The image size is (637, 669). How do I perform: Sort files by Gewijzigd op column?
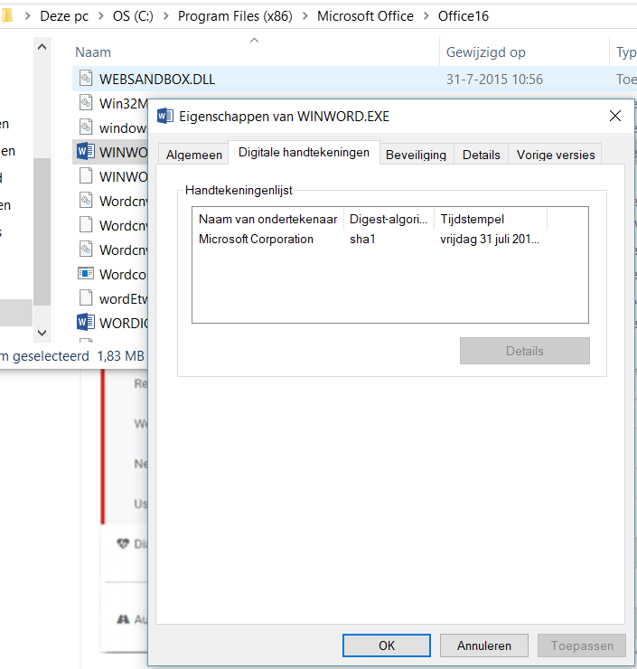click(x=485, y=52)
